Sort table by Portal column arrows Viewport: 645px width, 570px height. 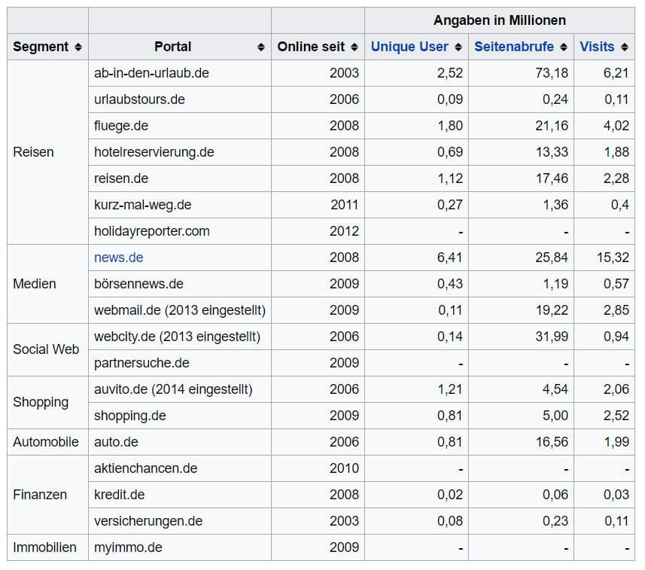tap(260, 47)
